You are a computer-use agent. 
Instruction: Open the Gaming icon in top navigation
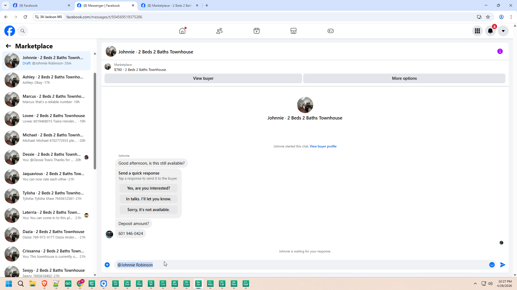[331, 31]
